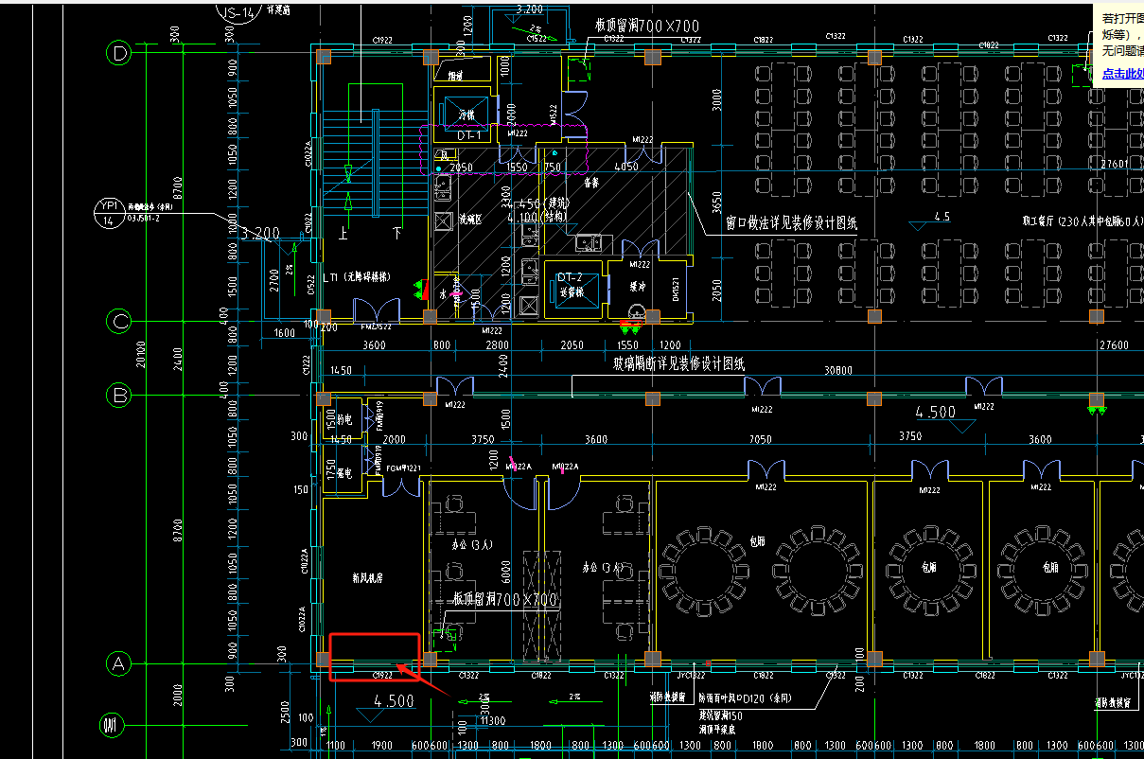Screen dimensions: 1144x759
Task: Click the 弱电 room label
Action: click(x=344, y=417)
